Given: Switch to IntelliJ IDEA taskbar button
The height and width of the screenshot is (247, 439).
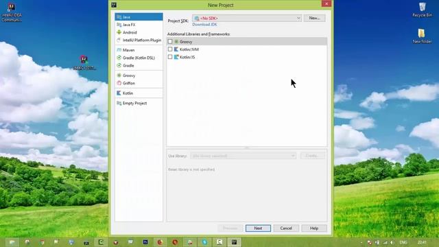Looking at the screenshot, I should [234, 242].
